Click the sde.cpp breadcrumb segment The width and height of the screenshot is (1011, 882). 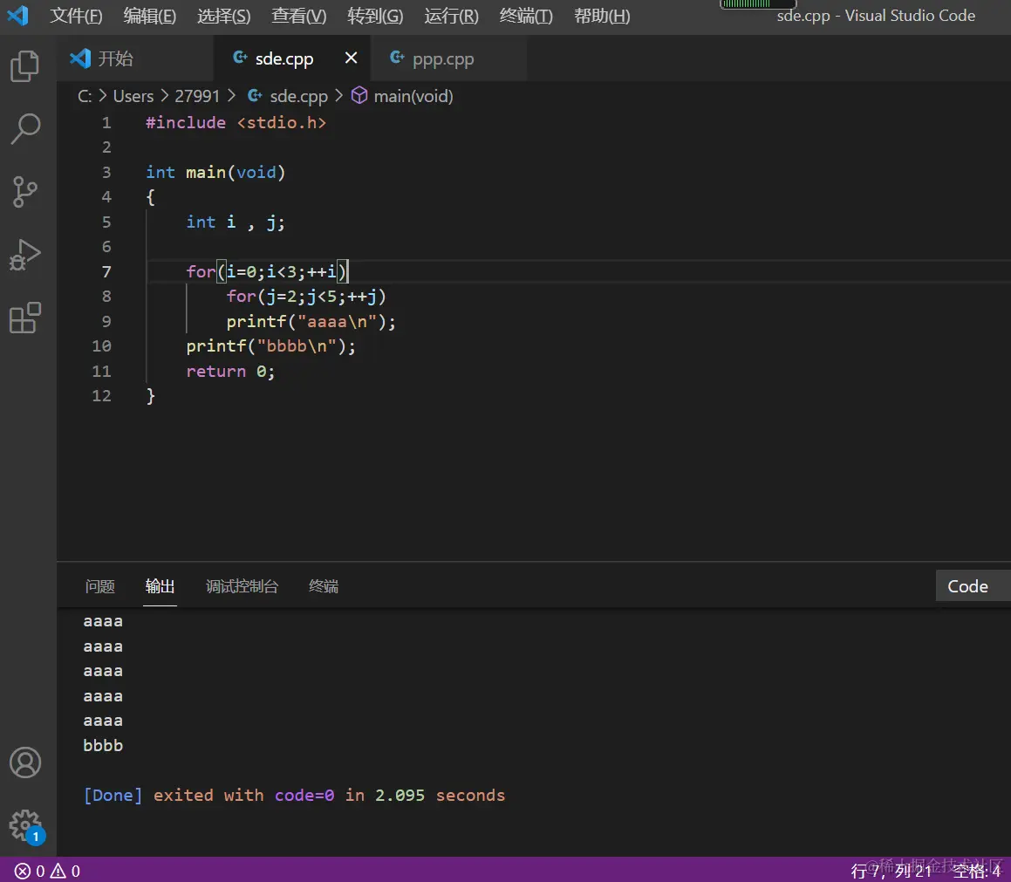tap(298, 96)
